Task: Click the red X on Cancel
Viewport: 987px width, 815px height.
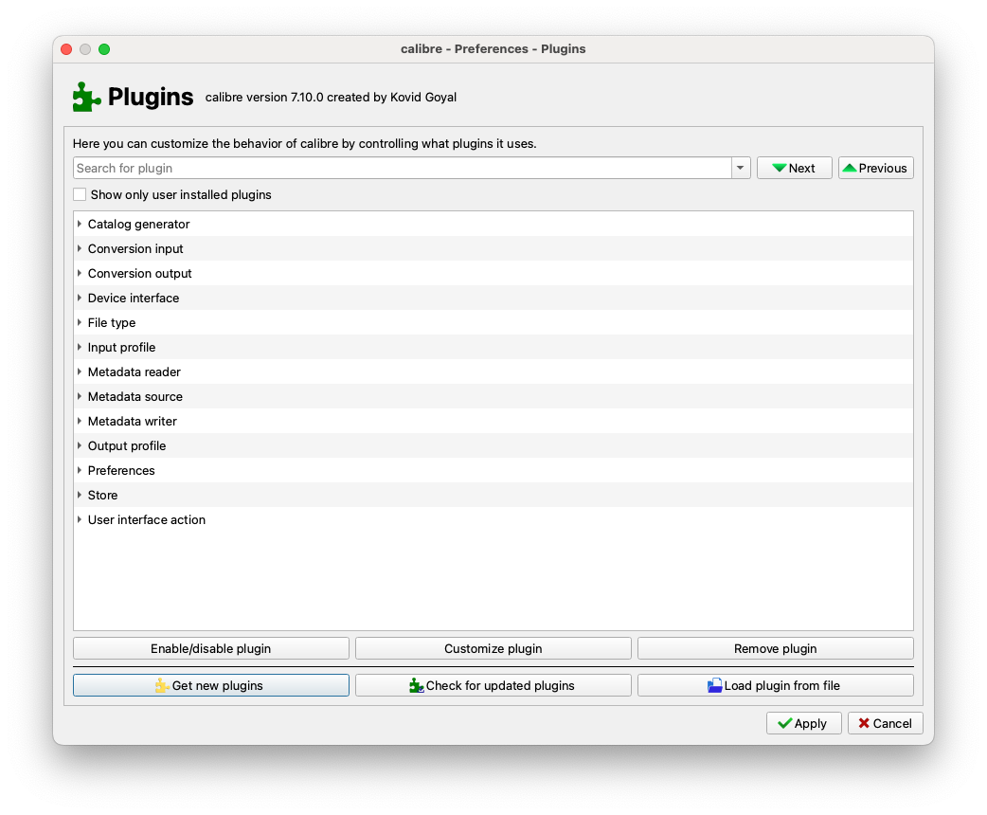Action: (864, 724)
